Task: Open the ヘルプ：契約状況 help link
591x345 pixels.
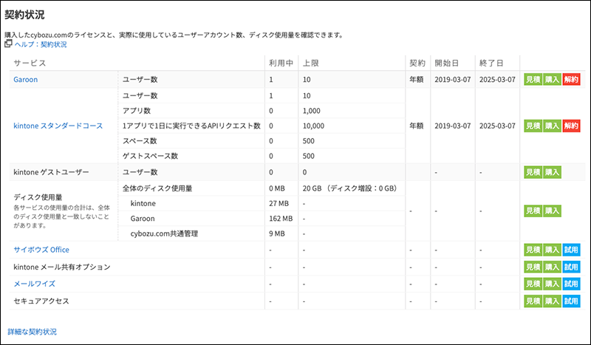Action: pyautogui.click(x=41, y=44)
